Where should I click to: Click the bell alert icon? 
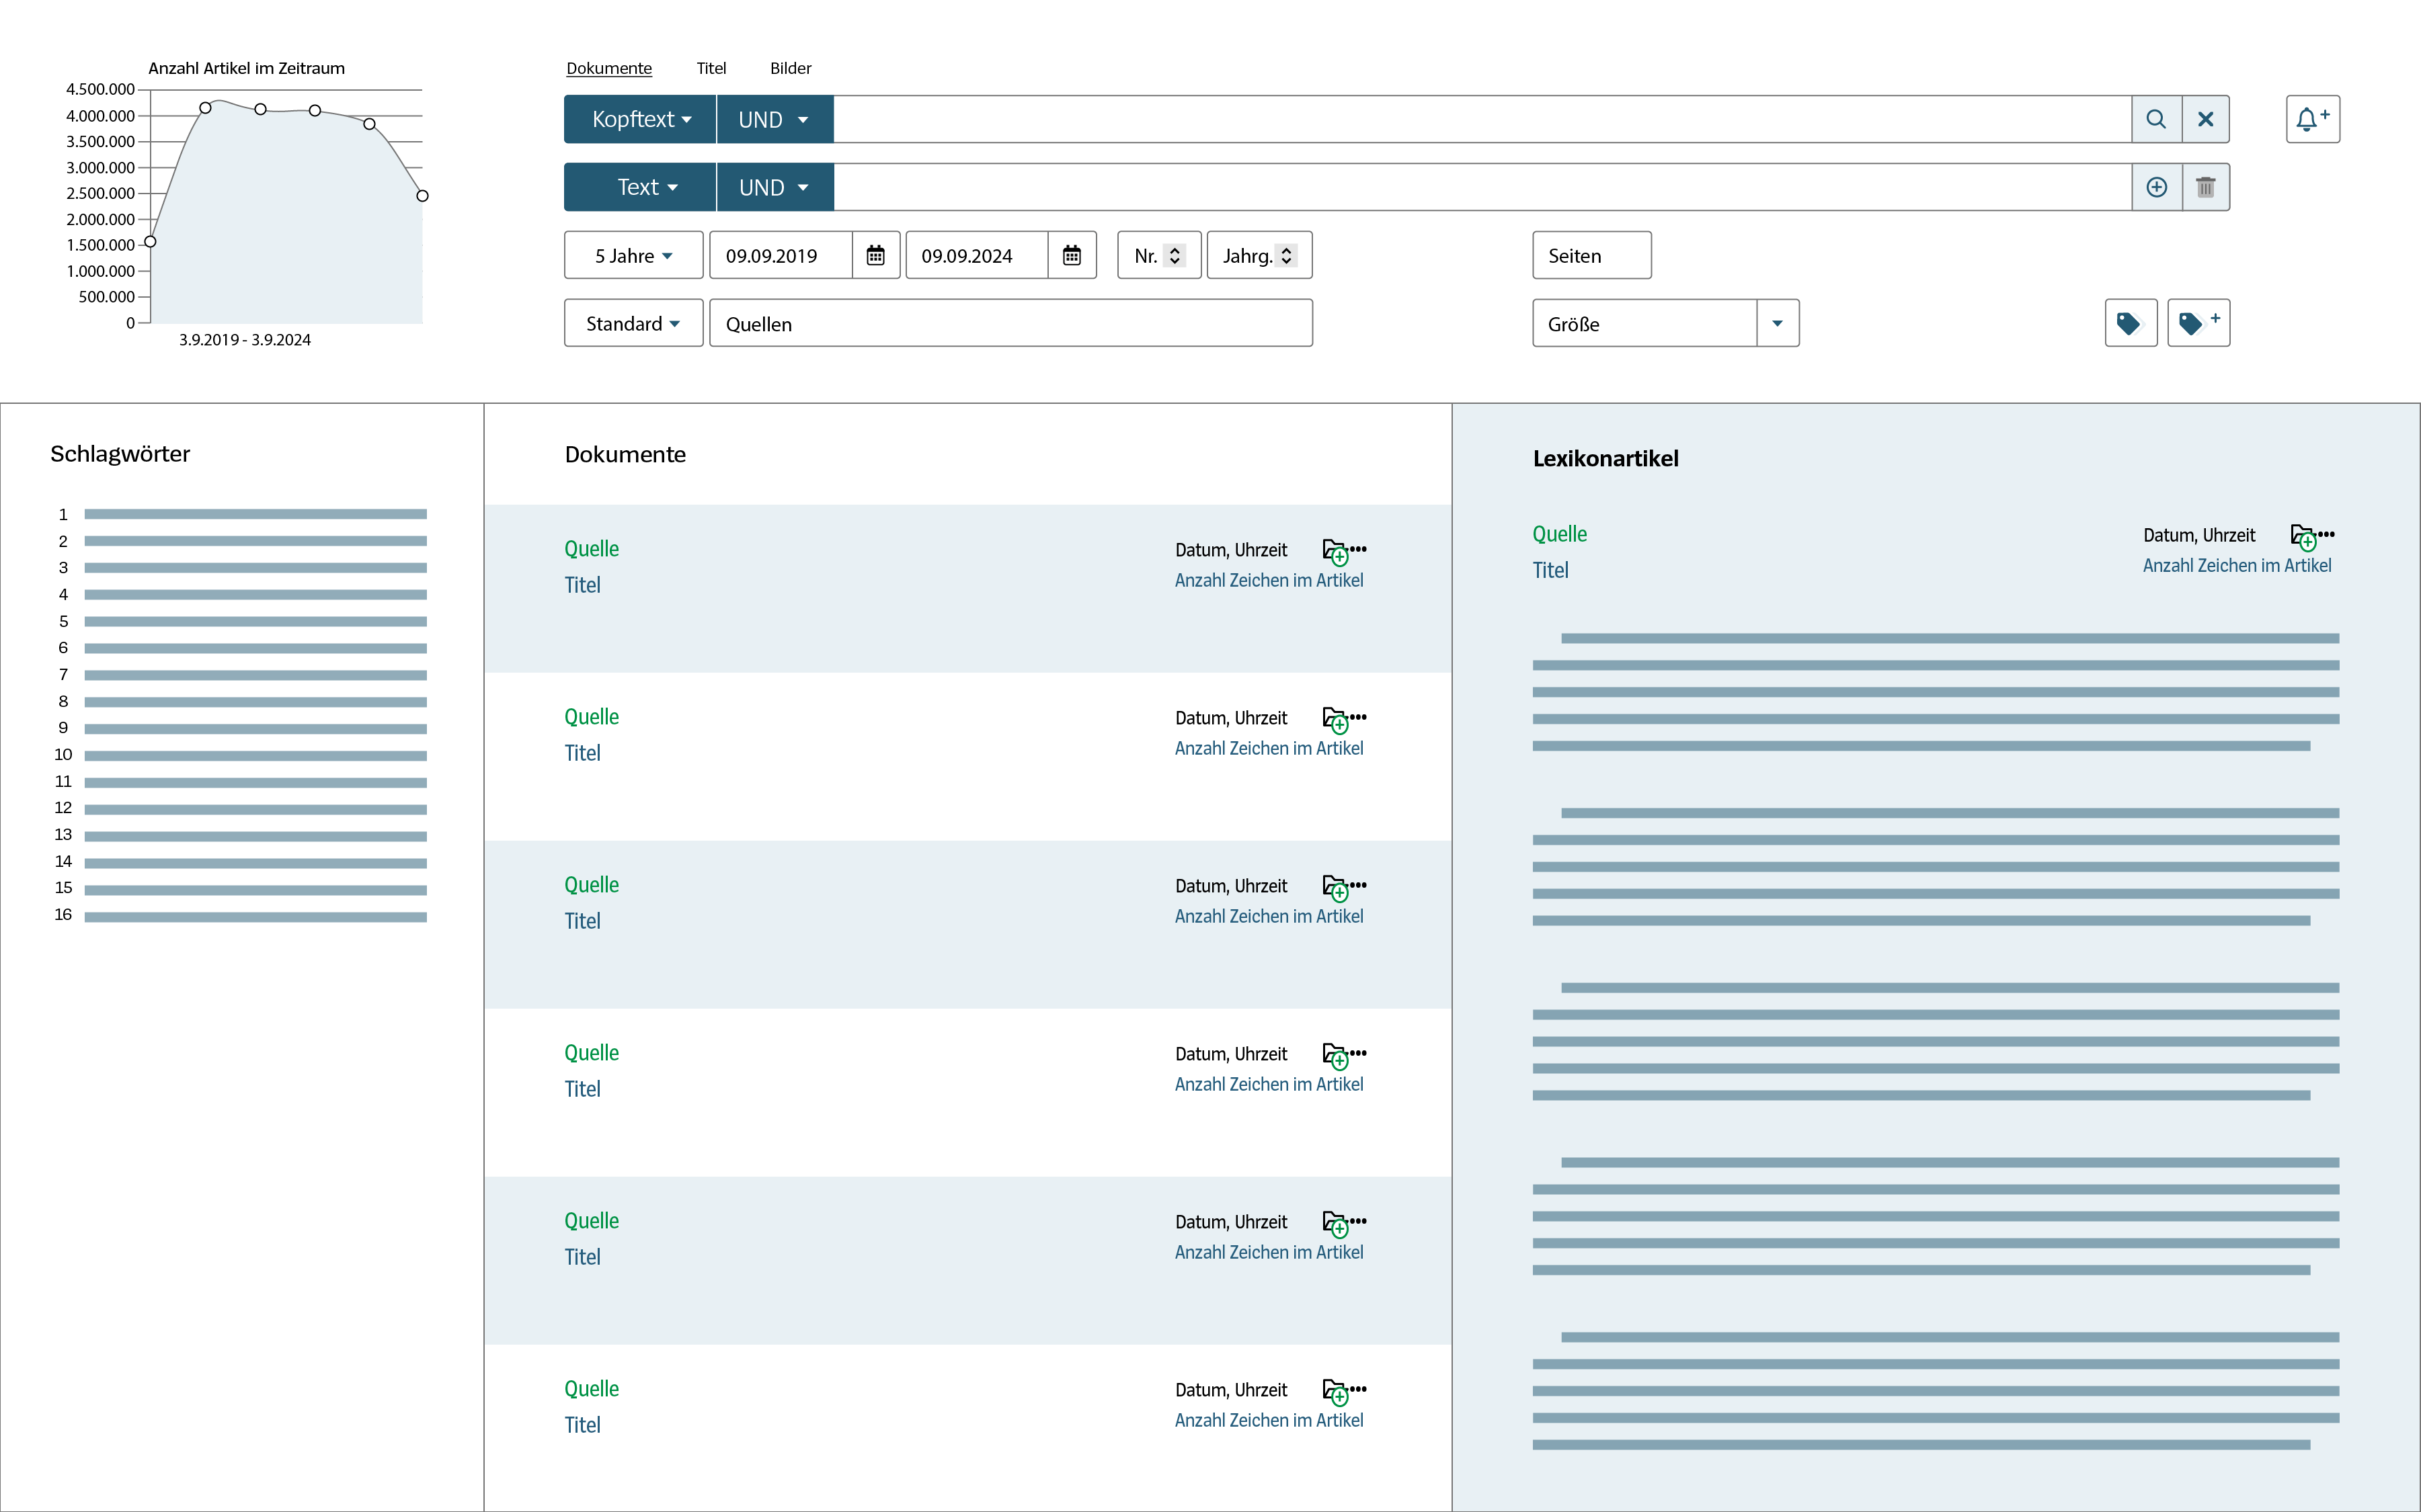click(2312, 119)
